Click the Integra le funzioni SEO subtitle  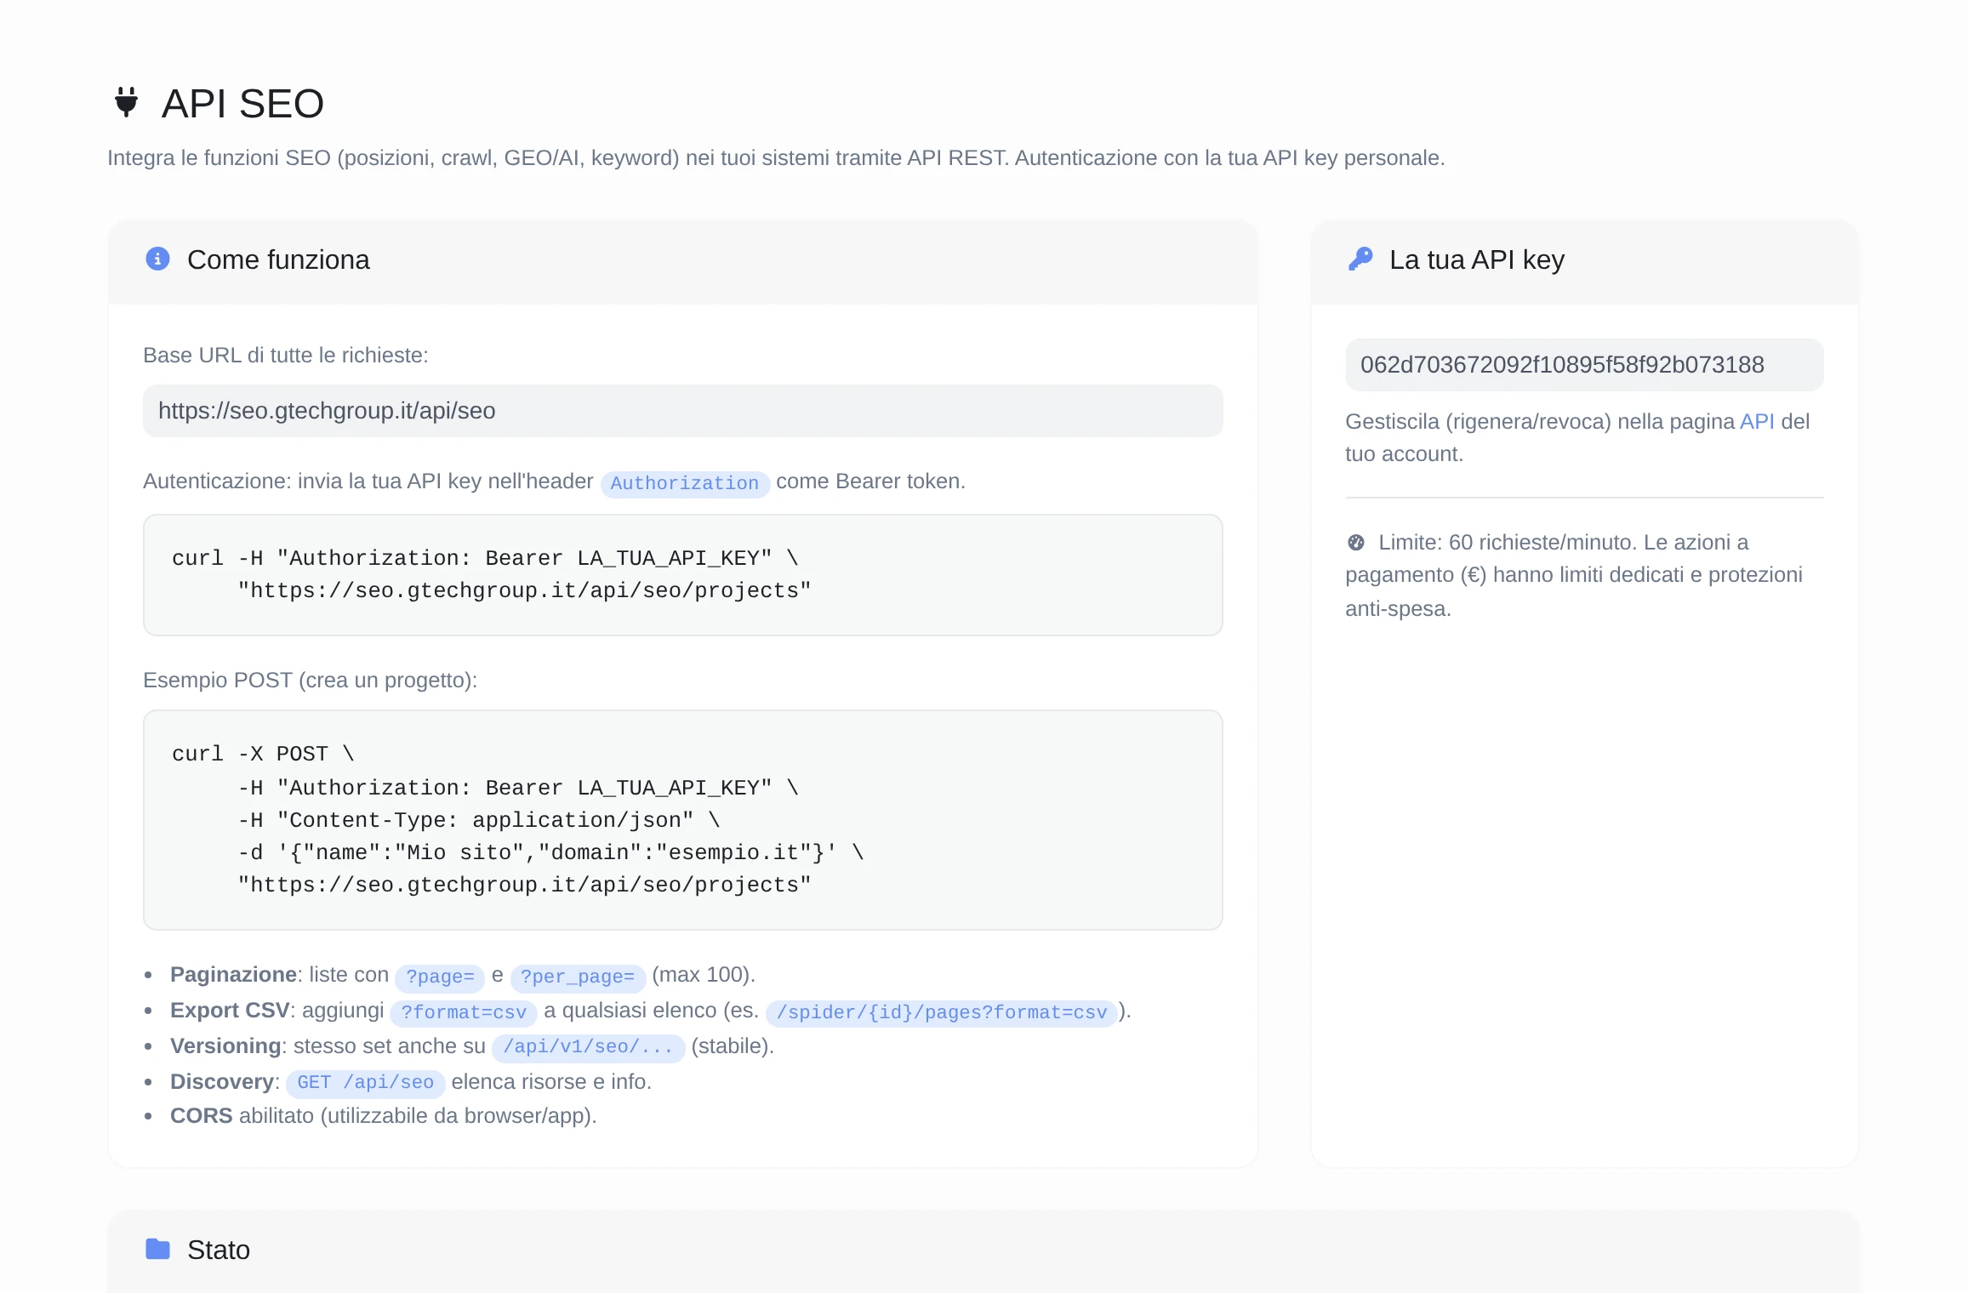pyautogui.click(x=776, y=158)
